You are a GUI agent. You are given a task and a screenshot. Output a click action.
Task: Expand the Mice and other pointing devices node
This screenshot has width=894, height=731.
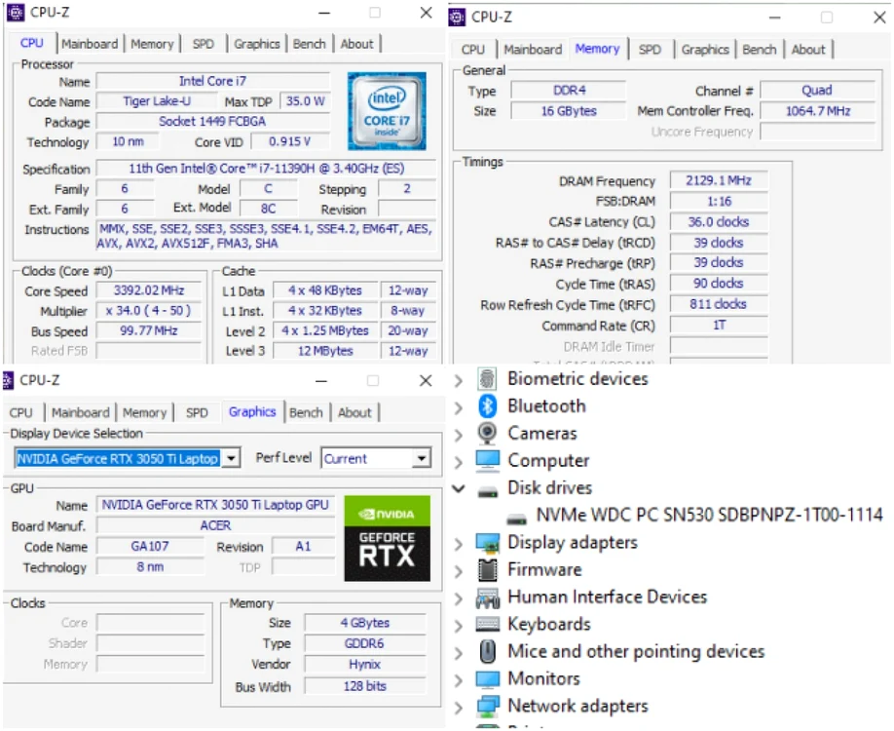(x=459, y=652)
